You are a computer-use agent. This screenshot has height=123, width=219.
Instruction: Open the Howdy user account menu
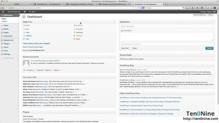tap(208, 12)
